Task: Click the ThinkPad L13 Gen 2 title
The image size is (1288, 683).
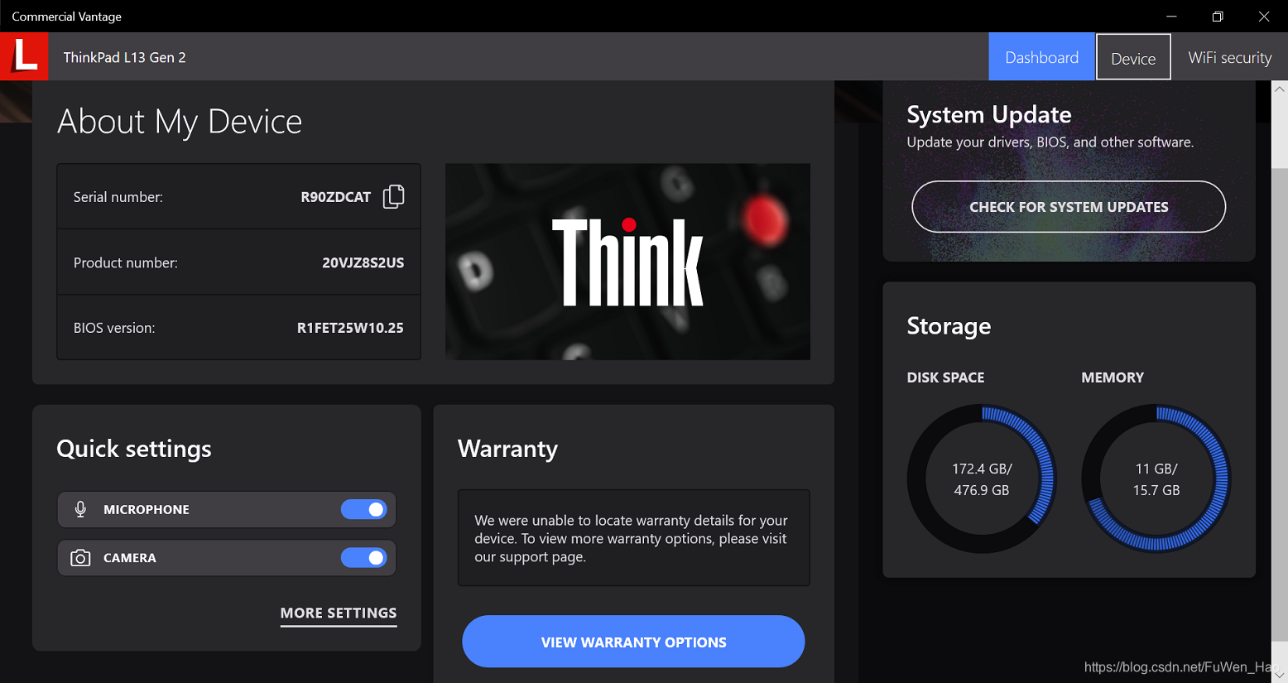Action: click(124, 57)
